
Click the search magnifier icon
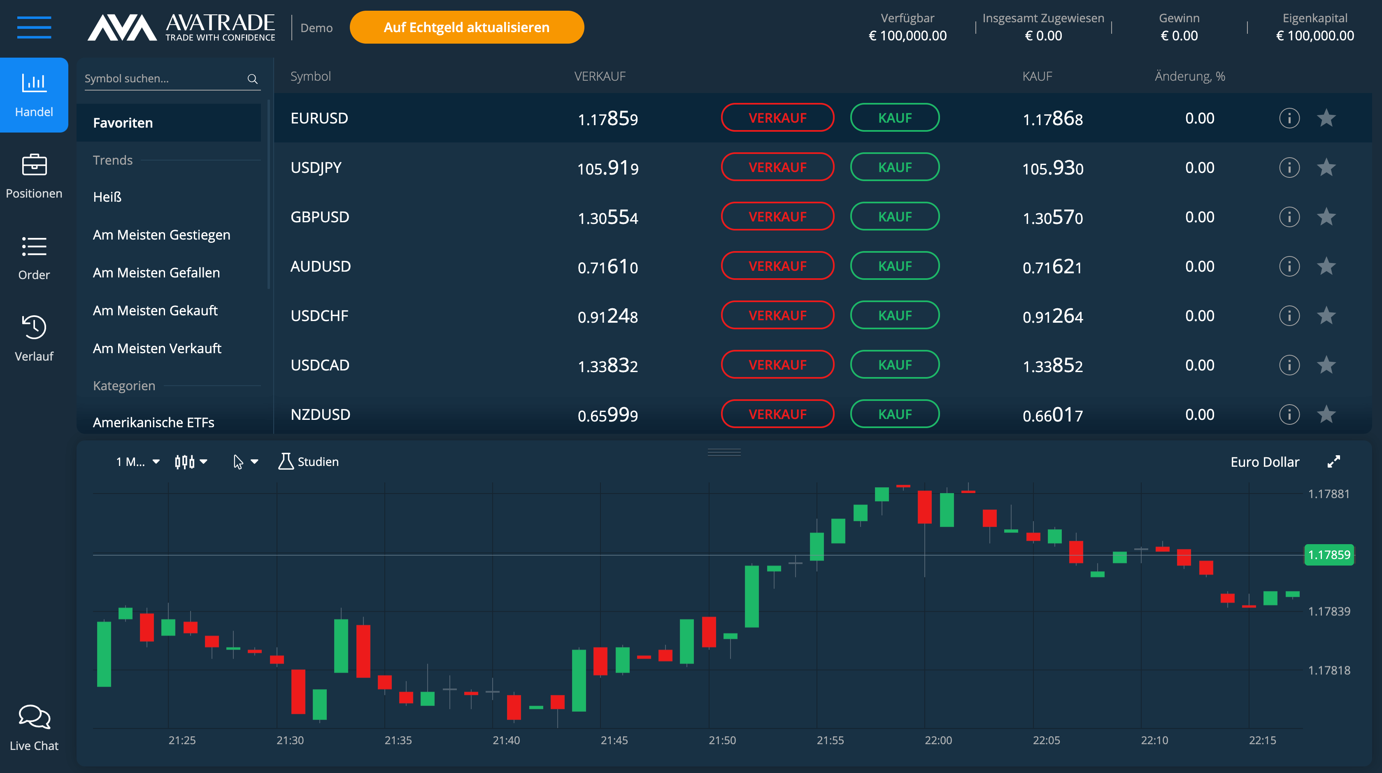(252, 79)
